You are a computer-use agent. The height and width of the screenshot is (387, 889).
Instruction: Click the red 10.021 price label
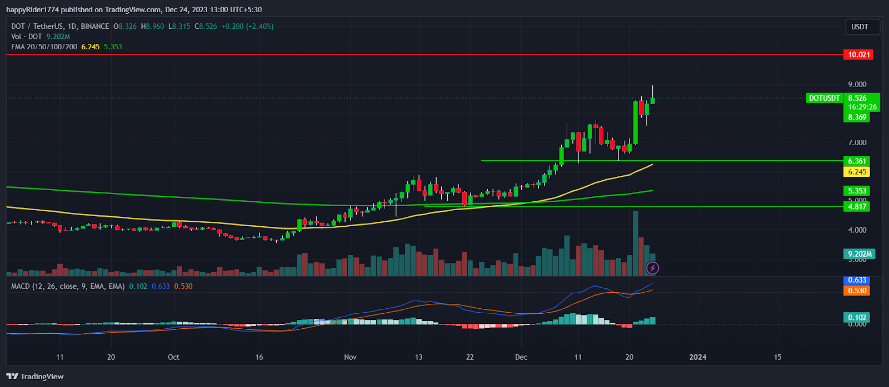tap(858, 54)
